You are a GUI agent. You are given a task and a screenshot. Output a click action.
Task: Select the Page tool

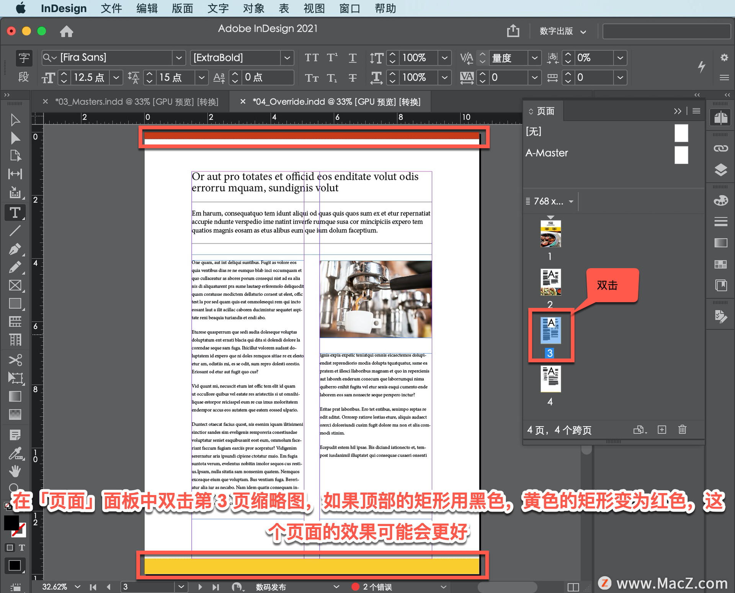tap(15, 156)
